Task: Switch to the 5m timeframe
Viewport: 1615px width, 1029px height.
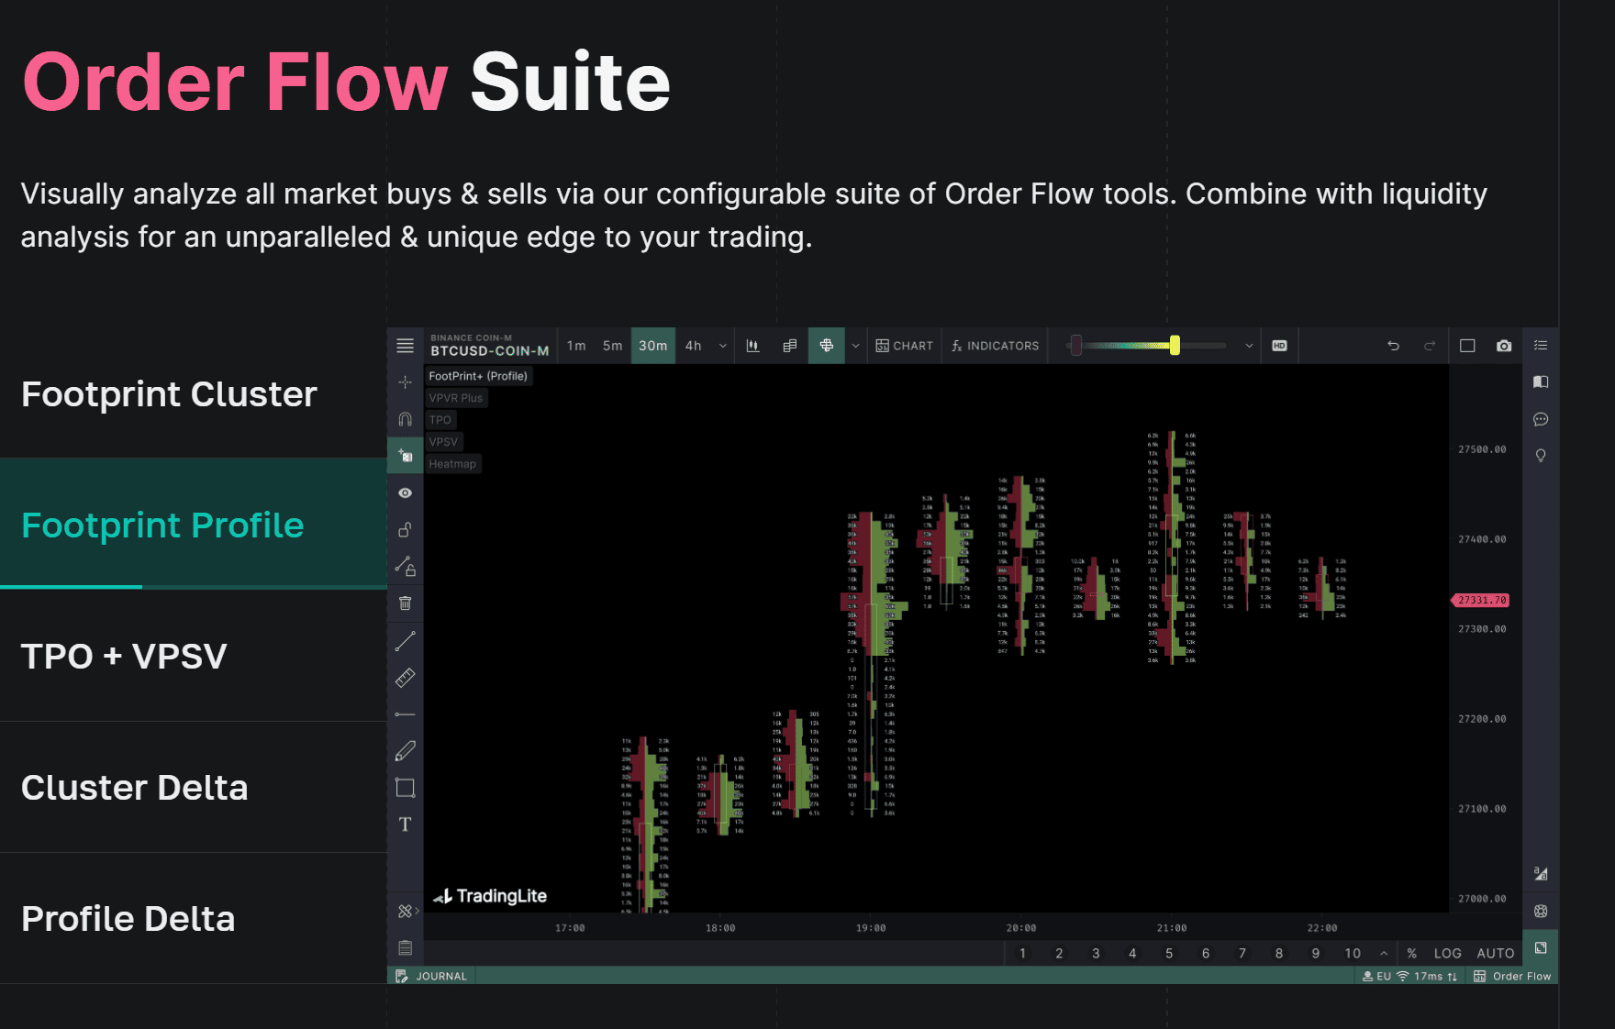Action: coord(612,346)
